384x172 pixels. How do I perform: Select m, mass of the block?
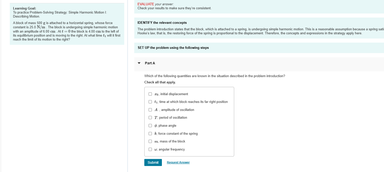tap(150, 141)
